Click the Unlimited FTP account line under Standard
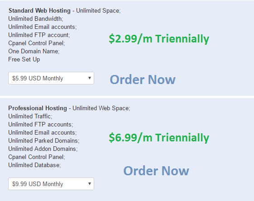The height and width of the screenshot is (201, 254). (39, 35)
